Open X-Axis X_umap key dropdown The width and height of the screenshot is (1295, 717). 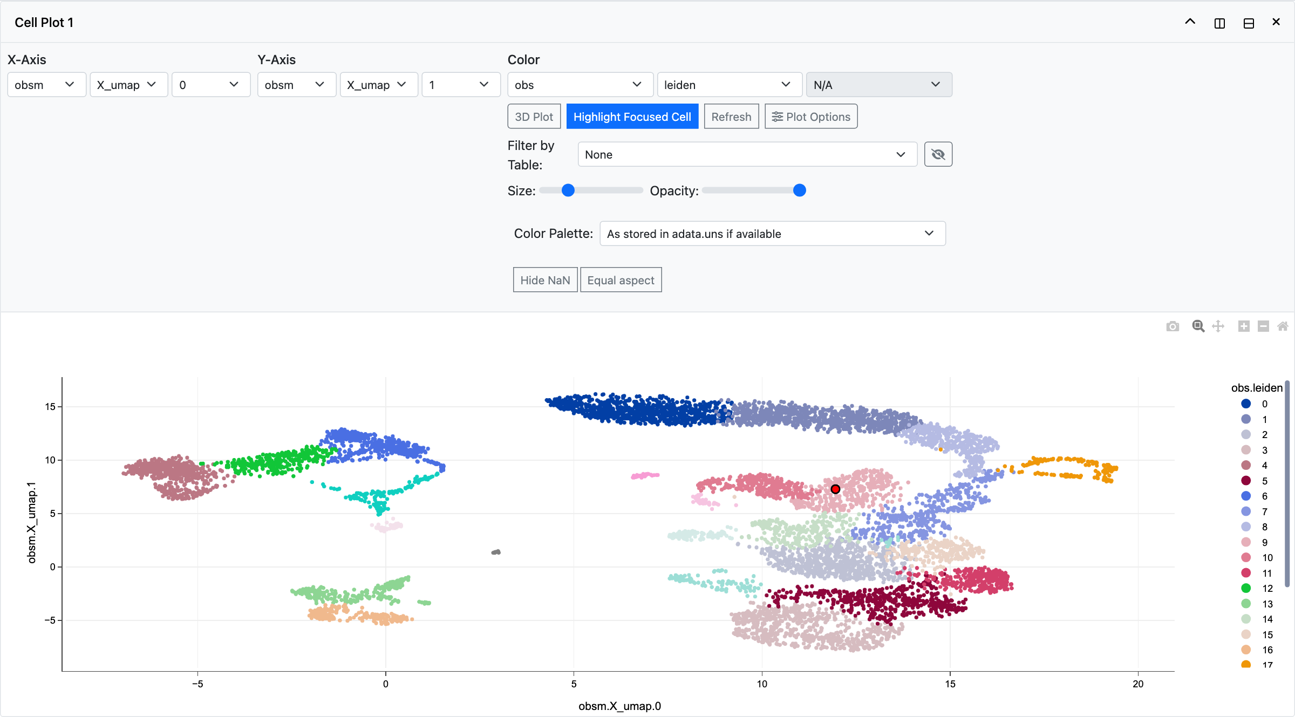[128, 85]
